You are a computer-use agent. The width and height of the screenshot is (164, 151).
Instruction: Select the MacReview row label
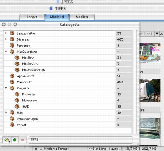point(30,64)
